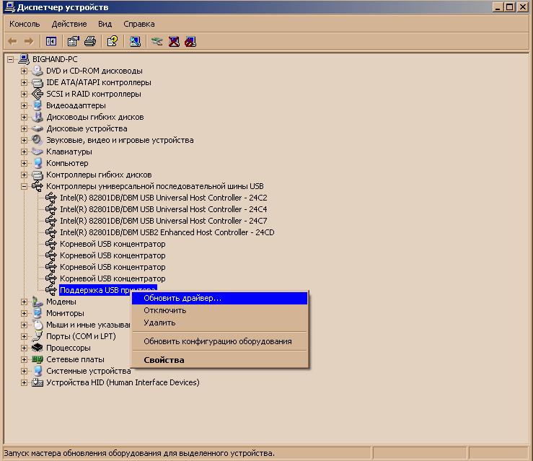Click the Properties toolbar icon

click(73, 42)
